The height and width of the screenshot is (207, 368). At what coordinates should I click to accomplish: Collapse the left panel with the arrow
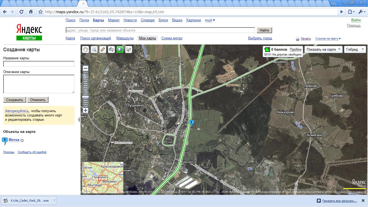point(79,119)
